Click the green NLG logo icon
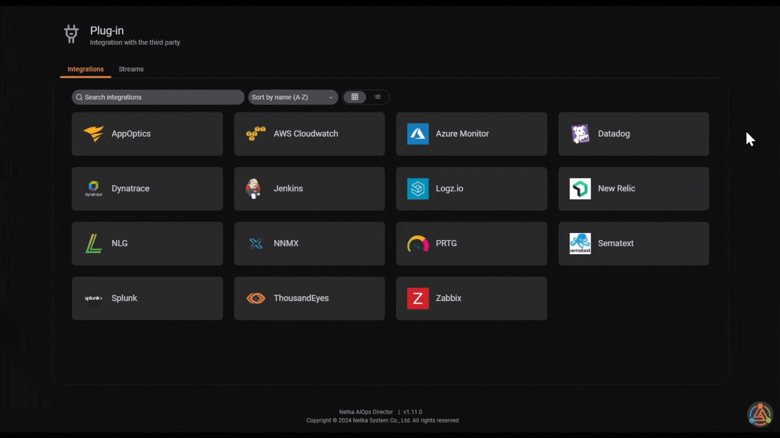 (x=93, y=243)
